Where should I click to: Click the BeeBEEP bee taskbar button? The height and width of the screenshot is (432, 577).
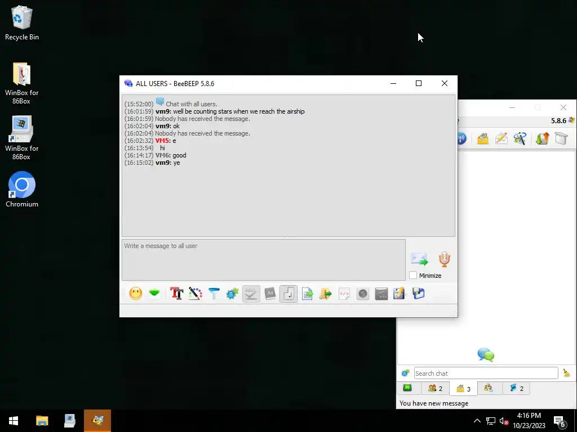(97, 421)
